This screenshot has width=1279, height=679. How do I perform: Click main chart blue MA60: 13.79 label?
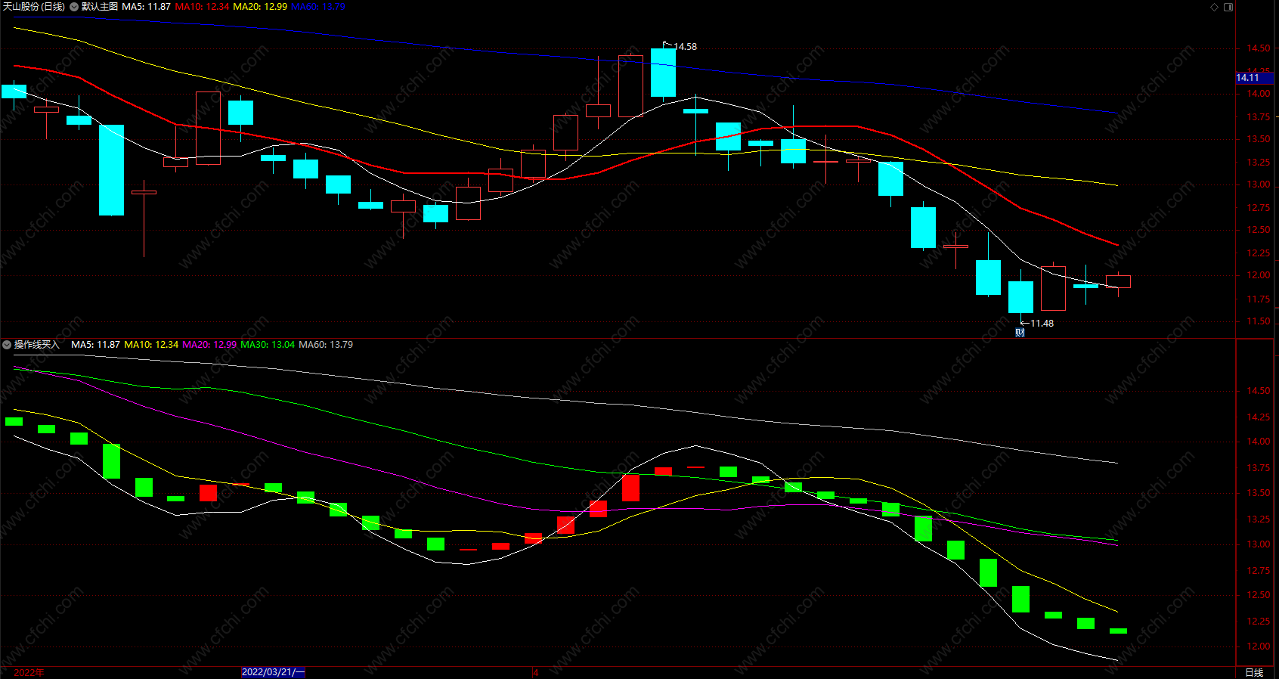point(318,7)
